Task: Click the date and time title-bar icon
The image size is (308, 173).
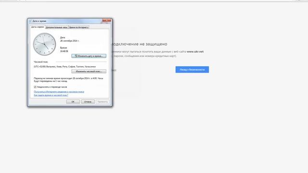Action: click(x=30, y=21)
